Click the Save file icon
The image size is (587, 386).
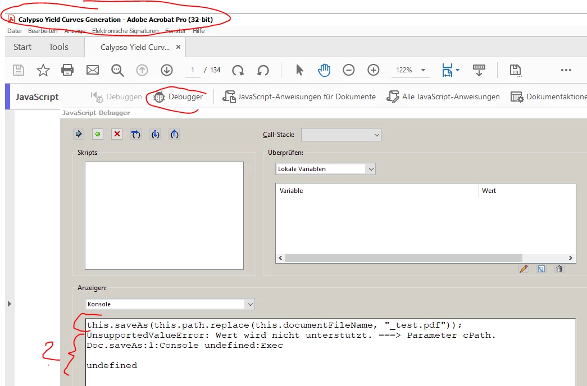[x=19, y=70]
